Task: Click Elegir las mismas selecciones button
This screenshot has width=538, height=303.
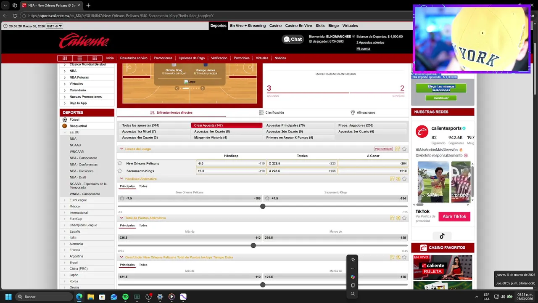Action: [x=441, y=88]
